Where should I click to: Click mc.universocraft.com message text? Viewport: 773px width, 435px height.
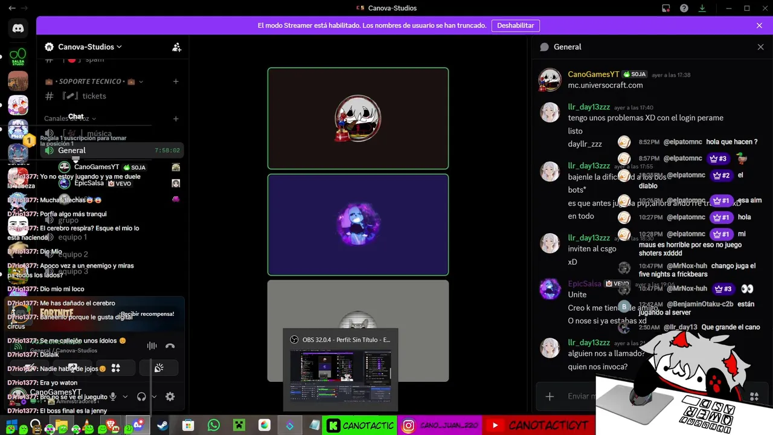coord(605,85)
